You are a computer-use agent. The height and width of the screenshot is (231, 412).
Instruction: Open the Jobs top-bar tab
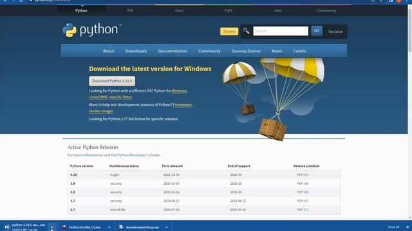click(x=277, y=11)
